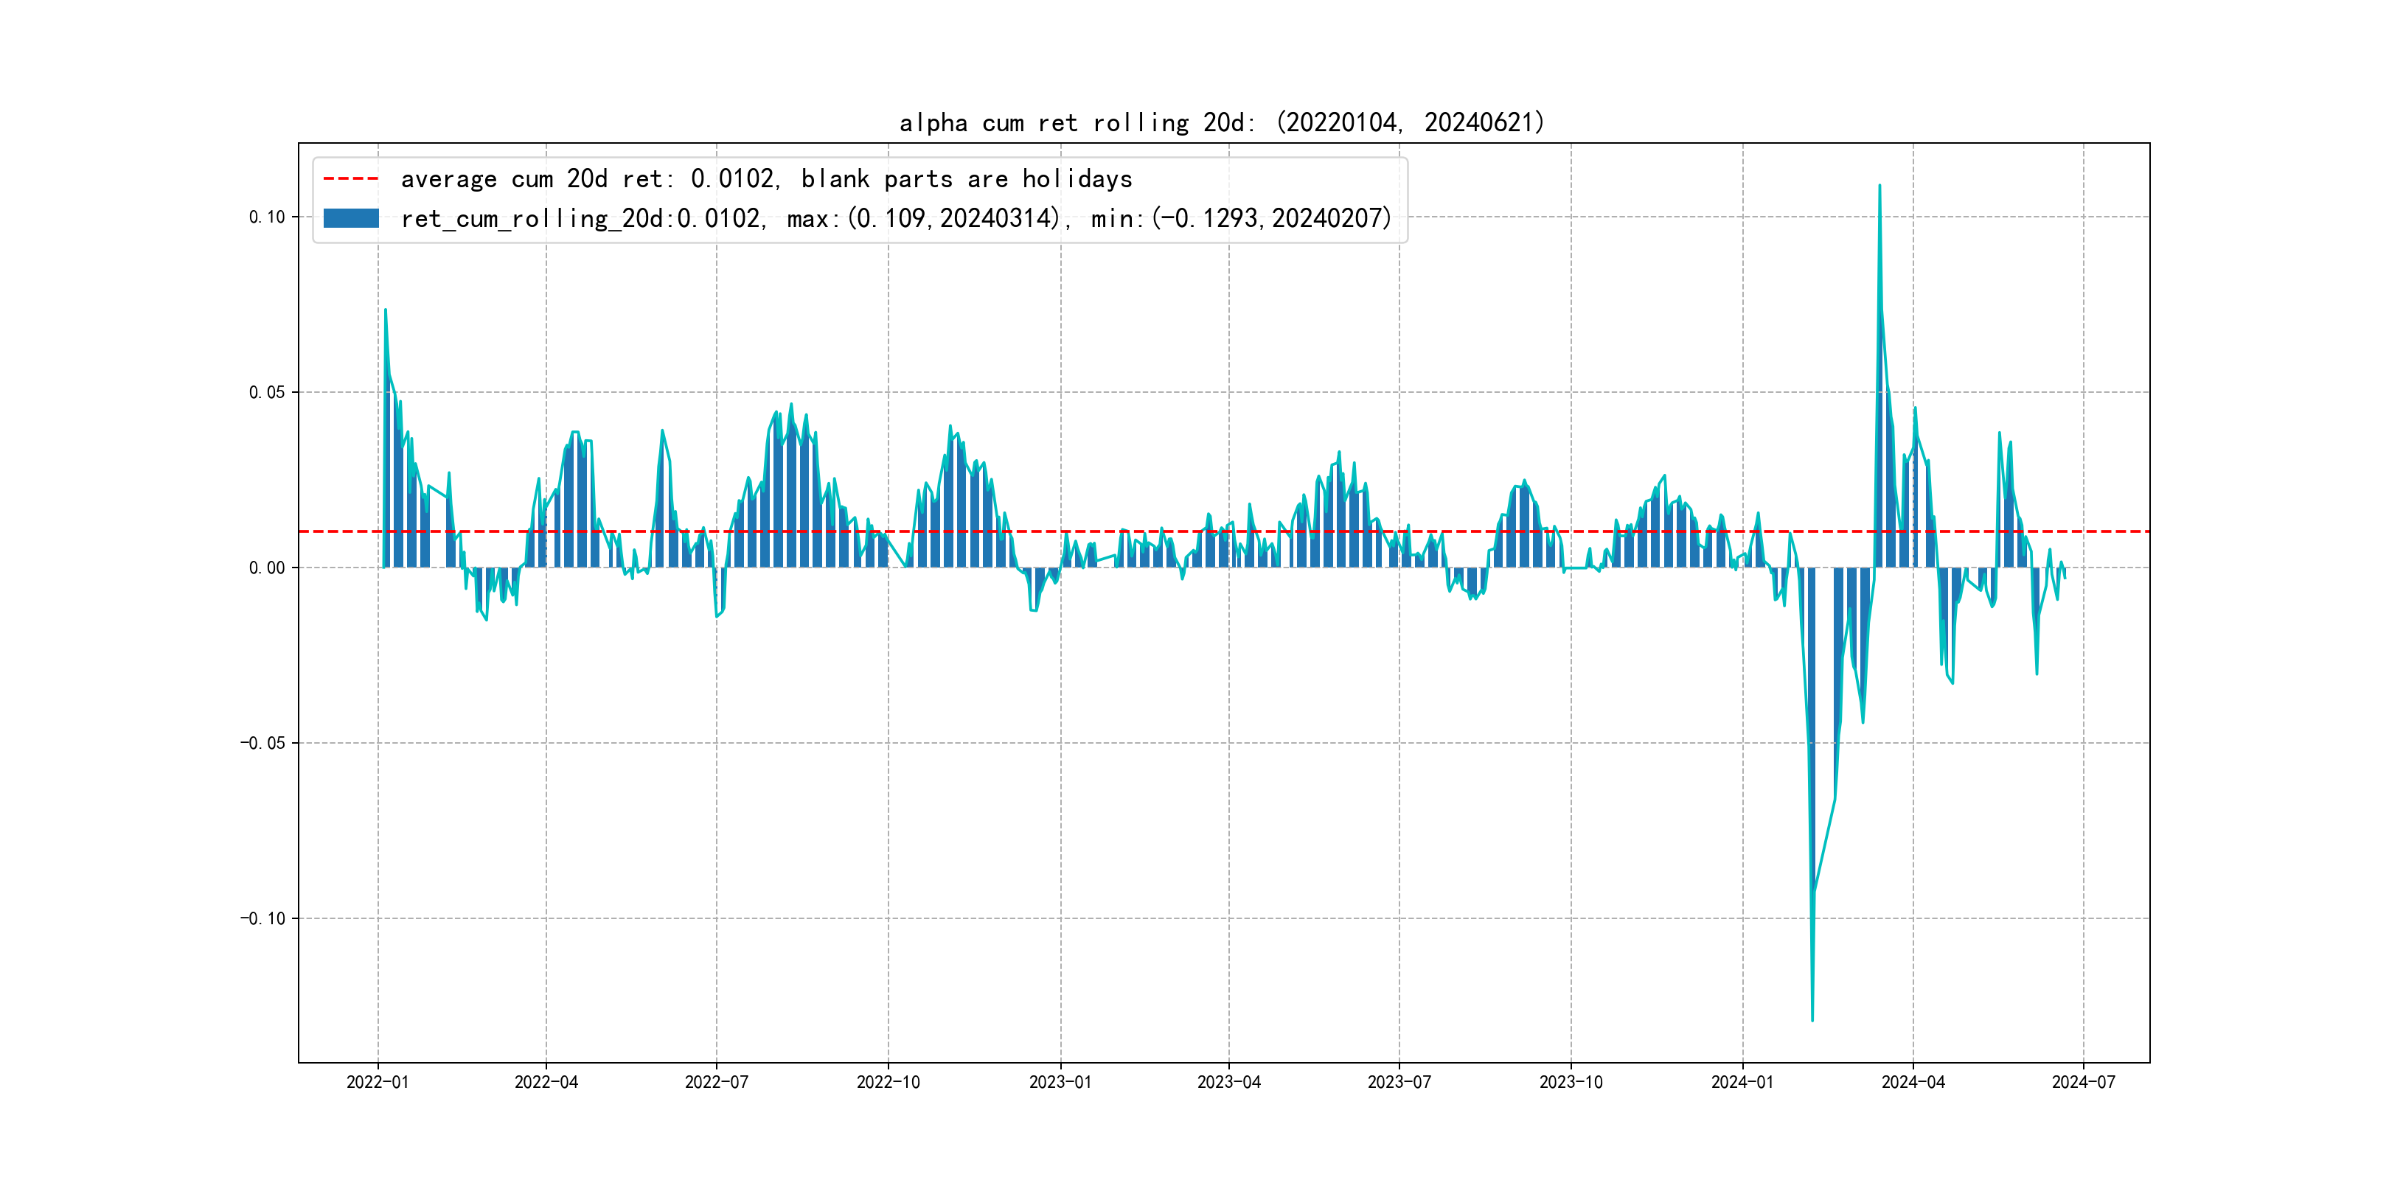
Task: Click the chart title text
Action: [x=1223, y=122]
